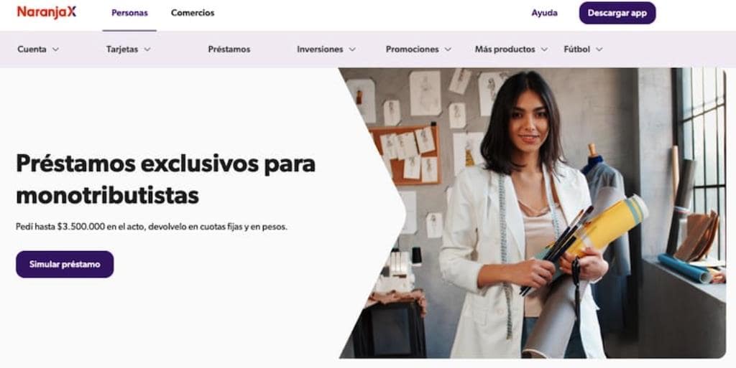
Task: Switch to the Personas tab
Action: [x=129, y=13]
